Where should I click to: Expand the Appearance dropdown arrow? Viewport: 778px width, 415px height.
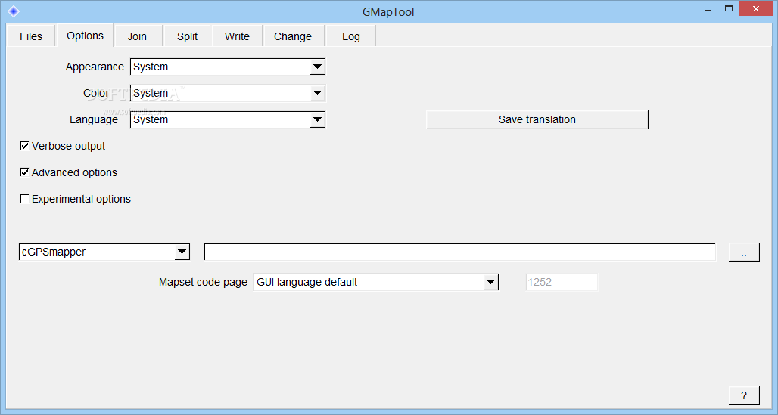(x=317, y=67)
